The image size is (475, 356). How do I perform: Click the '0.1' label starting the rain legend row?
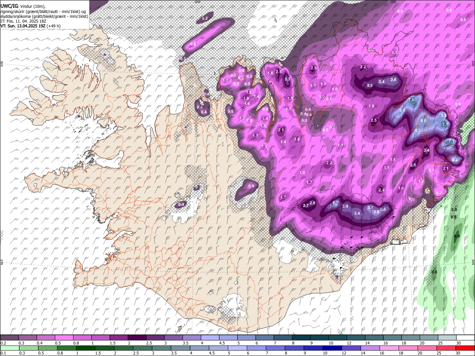3,353
